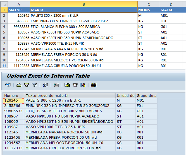Select Excel row 1 header

4,10
